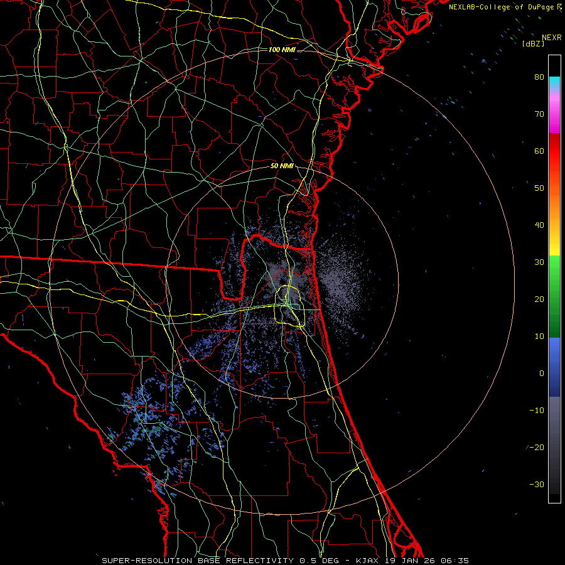Click the 10 dBZ scale value
Viewport: 565px width, 565px height.
tap(539, 336)
